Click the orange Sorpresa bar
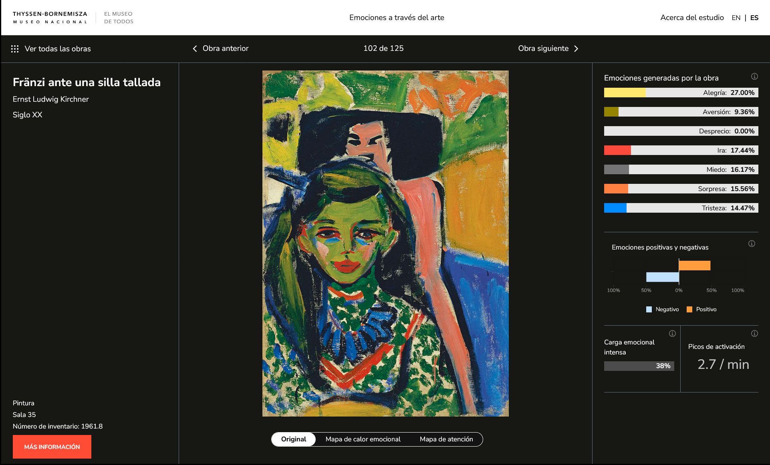This screenshot has height=465, width=770. point(616,189)
